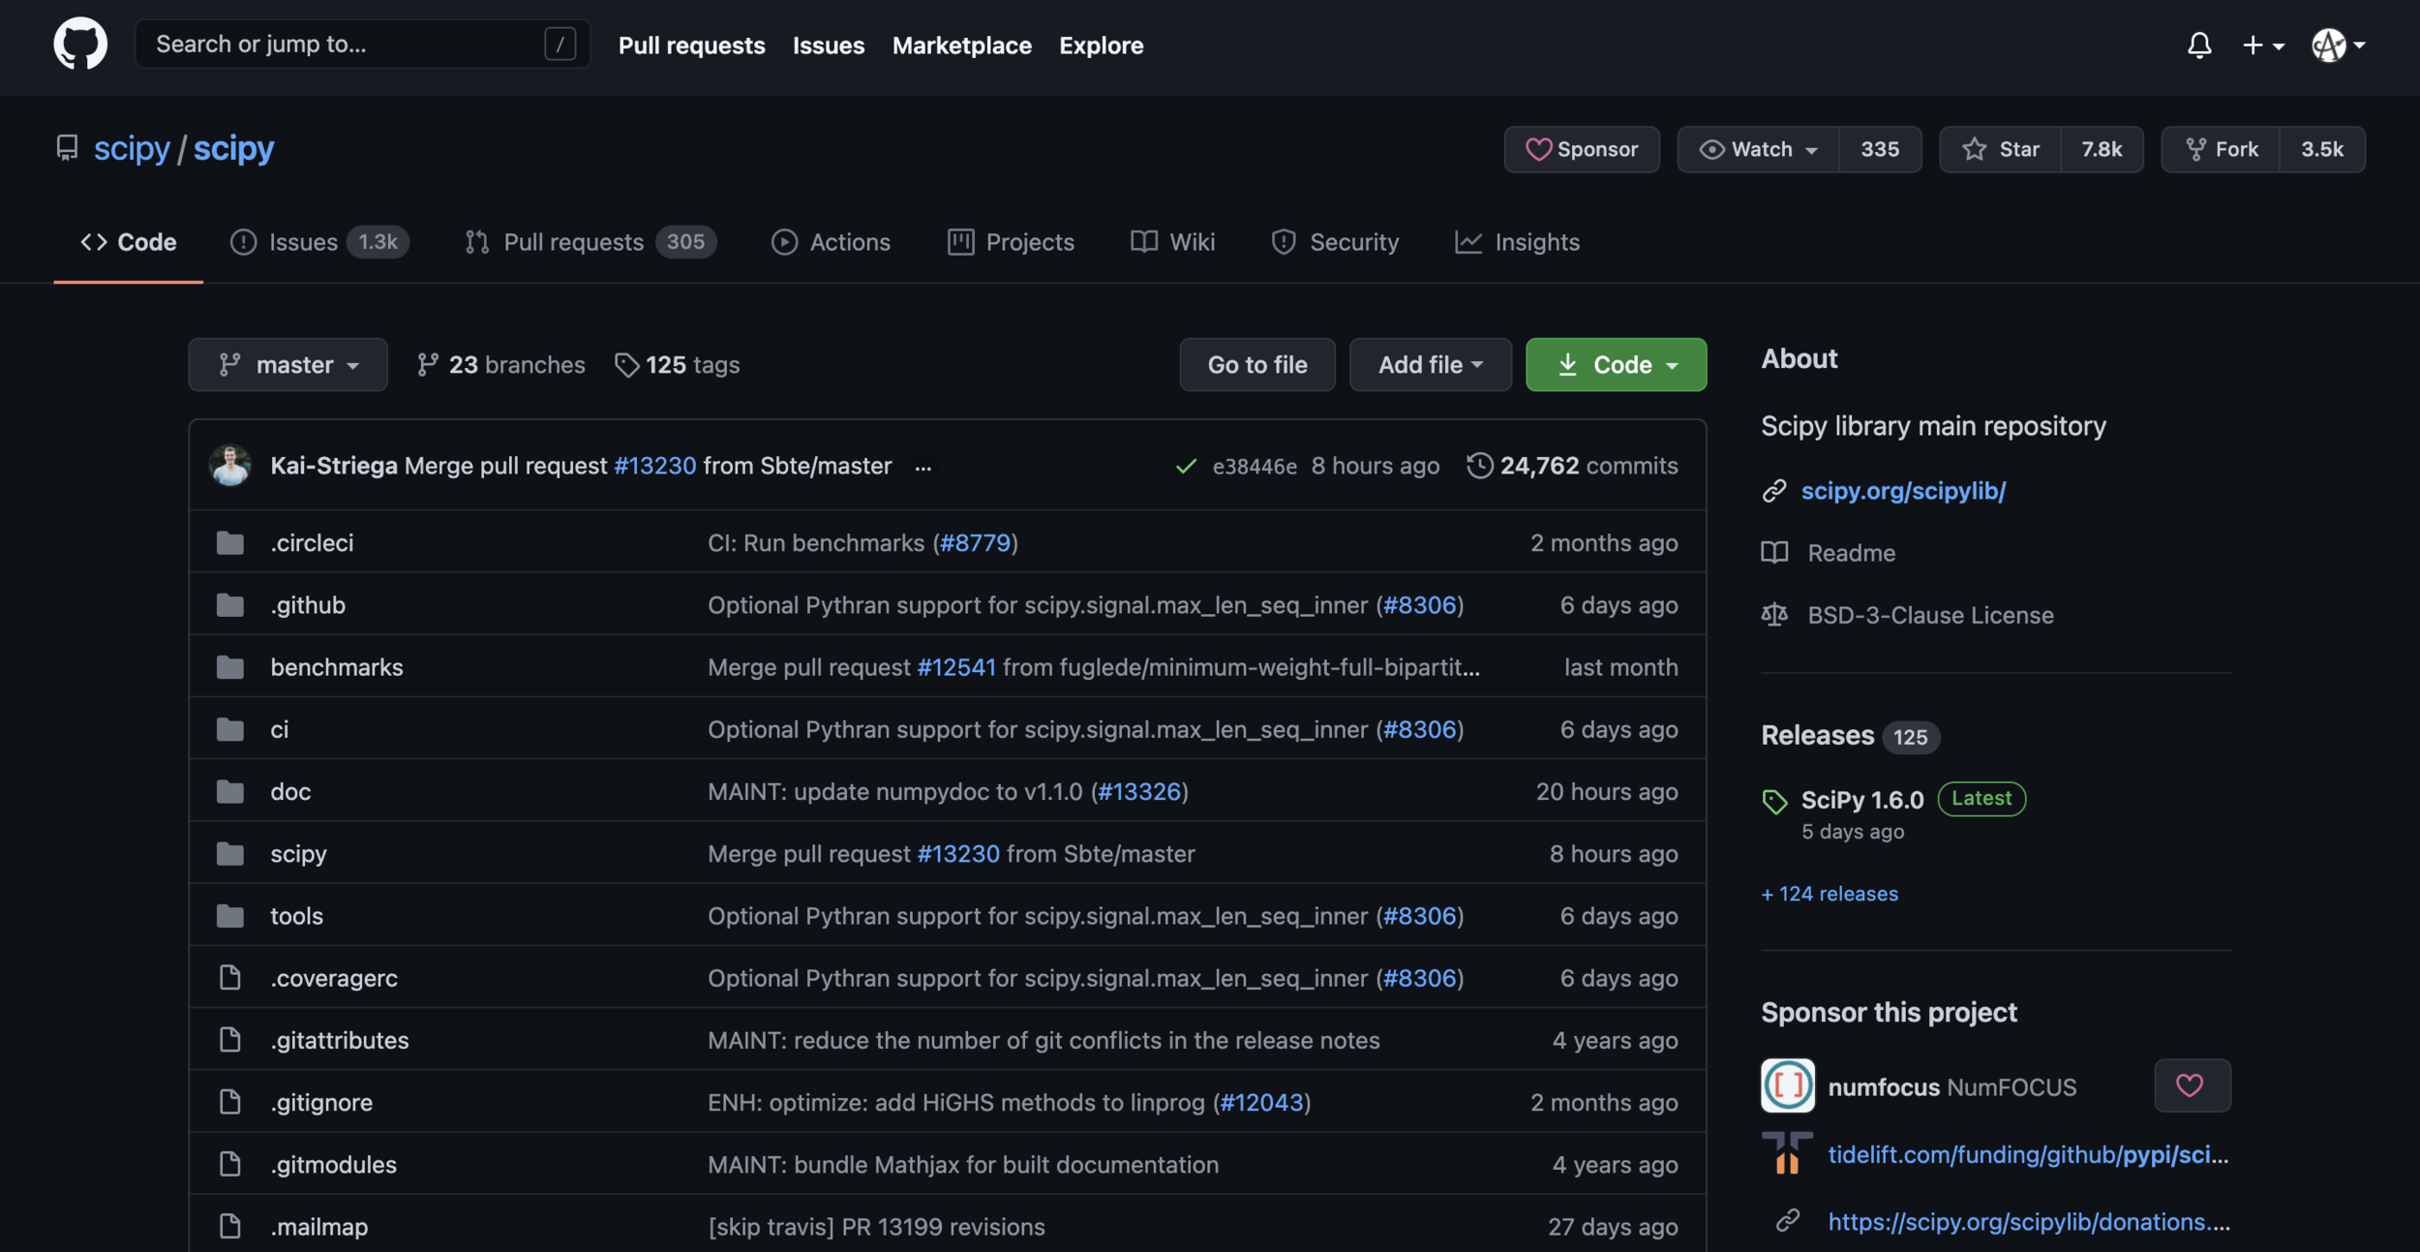2420x1252 pixels.
Task: Click the GitHub Octocat logo
Action: [x=80, y=44]
